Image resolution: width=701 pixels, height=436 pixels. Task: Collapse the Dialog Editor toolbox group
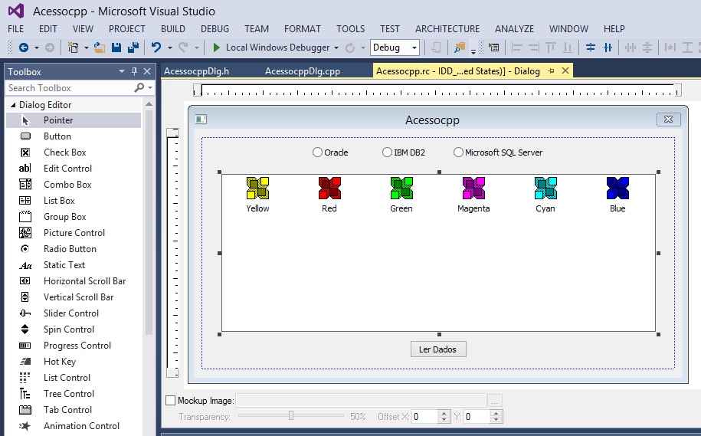(x=13, y=105)
